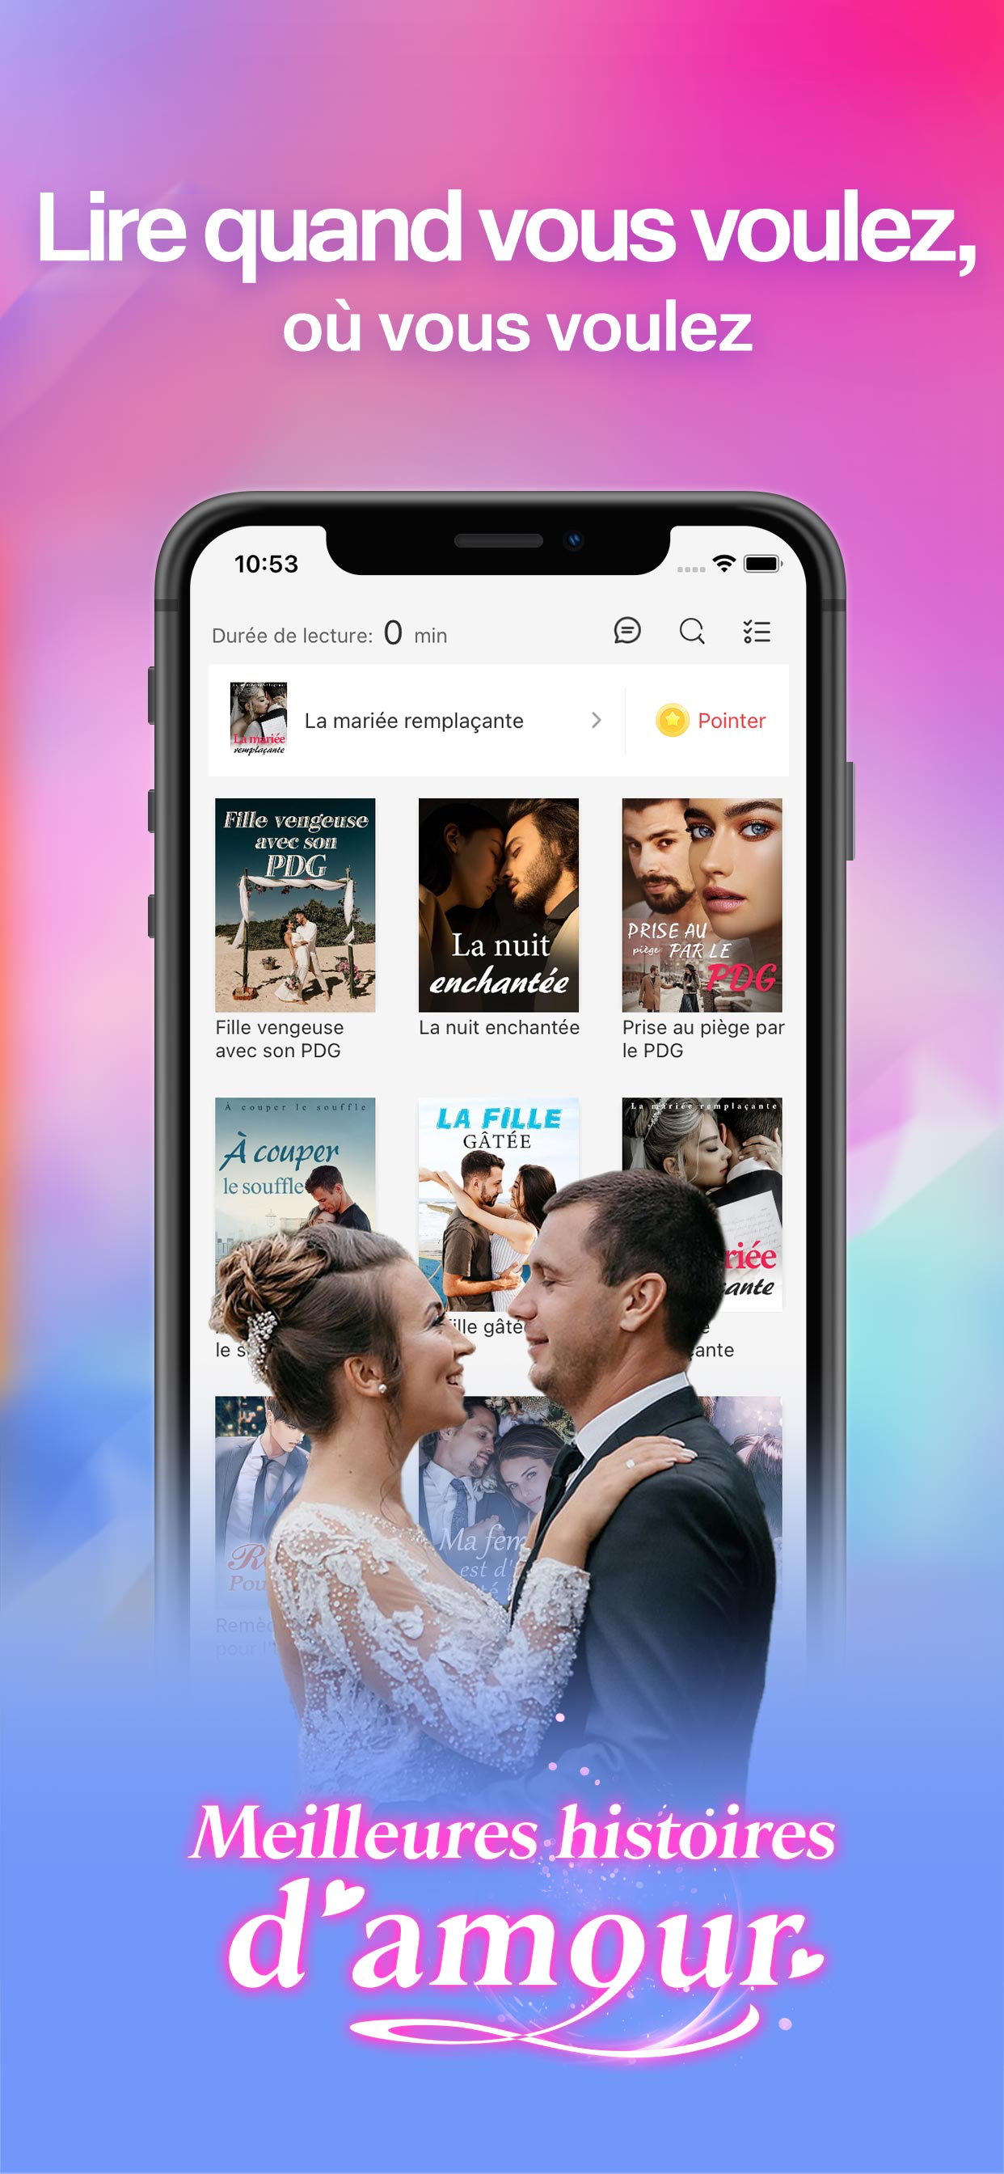Tap Prise au piège par le PDG title
This screenshot has height=2174, width=1004.
(x=702, y=1039)
